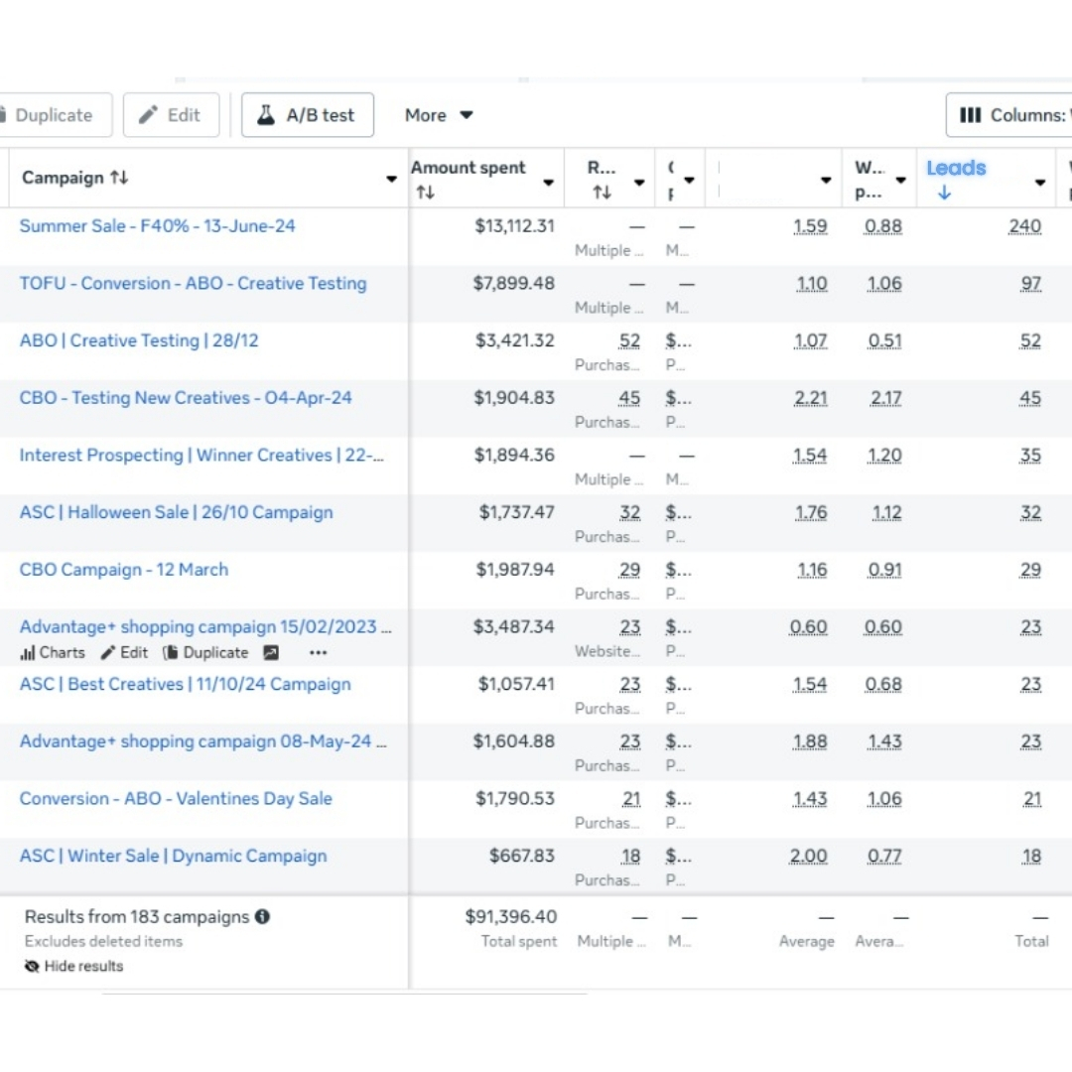Click the info icon beside Results from 183 campaigns
This screenshot has height=1072, width=1072.
(262, 916)
